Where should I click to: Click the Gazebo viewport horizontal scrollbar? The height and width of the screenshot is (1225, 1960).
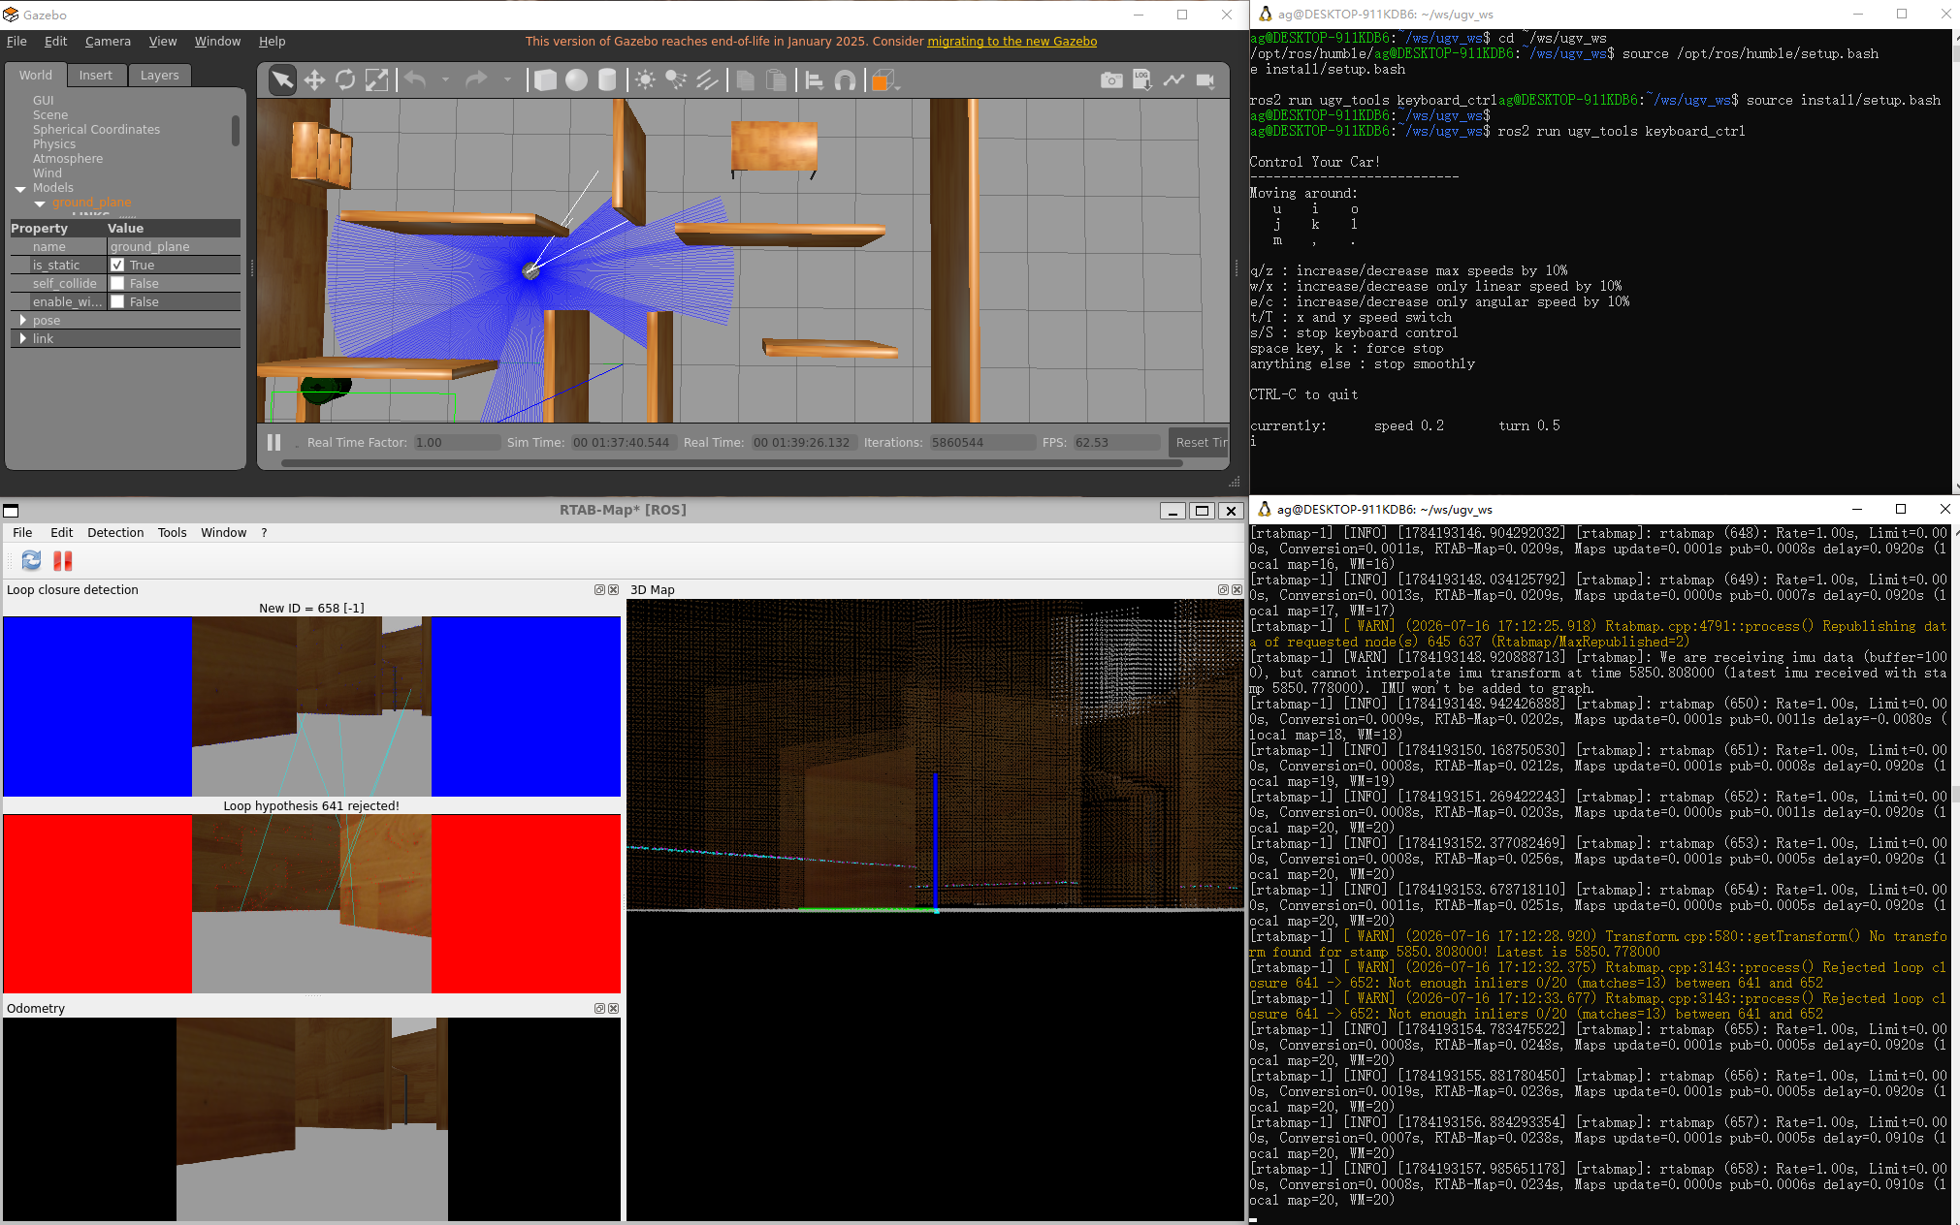pyautogui.click(x=732, y=463)
